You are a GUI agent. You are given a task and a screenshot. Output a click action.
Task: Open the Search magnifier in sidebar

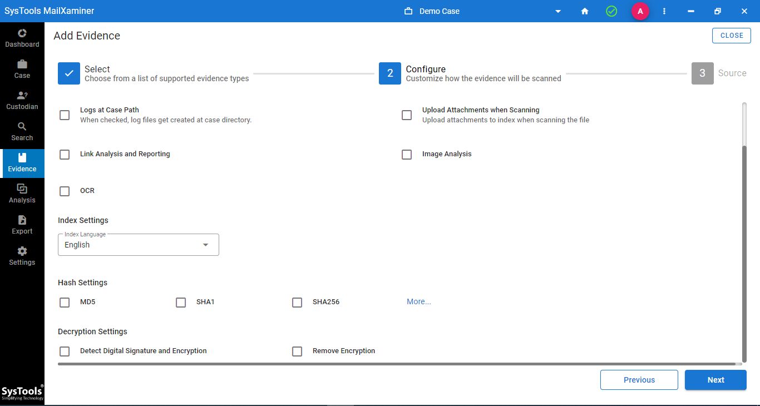click(x=22, y=131)
